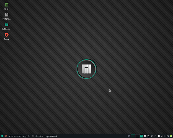Open the Manjaro application menu in taskbar
Image resolution: width=173 pixels, height=138 pixels.
tap(2, 136)
